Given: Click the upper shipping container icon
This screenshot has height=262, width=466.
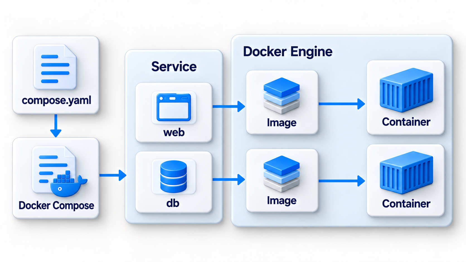Looking at the screenshot, I should [406, 90].
